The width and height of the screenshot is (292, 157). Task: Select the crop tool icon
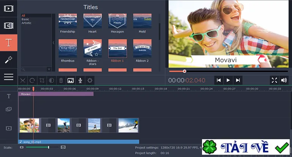tap(42, 80)
